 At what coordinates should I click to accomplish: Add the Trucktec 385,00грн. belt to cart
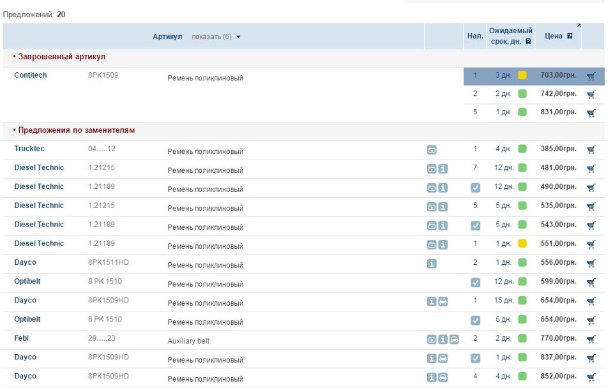[591, 150]
